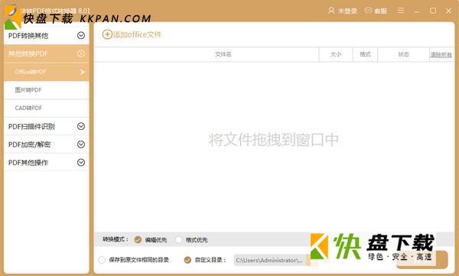The height and width of the screenshot is (276, 459).
Task: Expand the PDF转换其他 chevron
Action: (x=81, y=35)
